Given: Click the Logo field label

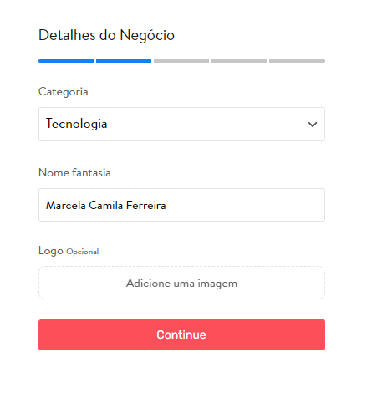Looking at the screenshot, I should [51, 251].
